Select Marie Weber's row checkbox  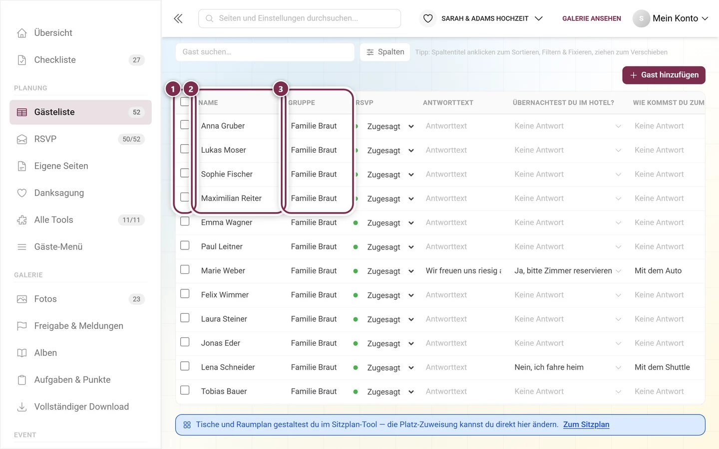pyautogui.click(x=185, y=269)
